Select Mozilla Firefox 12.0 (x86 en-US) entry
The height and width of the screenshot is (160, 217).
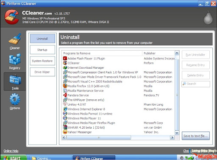[x=89, y=86]
